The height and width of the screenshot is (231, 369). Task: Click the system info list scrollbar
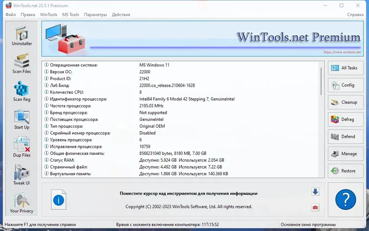(x=321, y=82)
